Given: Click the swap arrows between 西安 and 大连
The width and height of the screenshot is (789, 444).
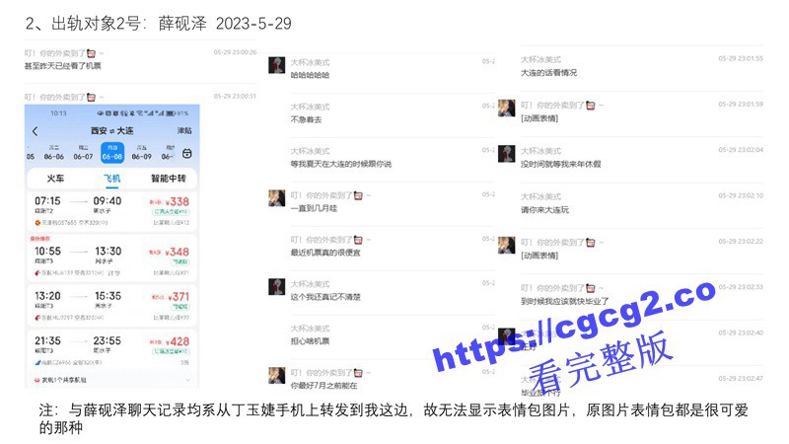Looking at the screenshot, I should point(111,130).
